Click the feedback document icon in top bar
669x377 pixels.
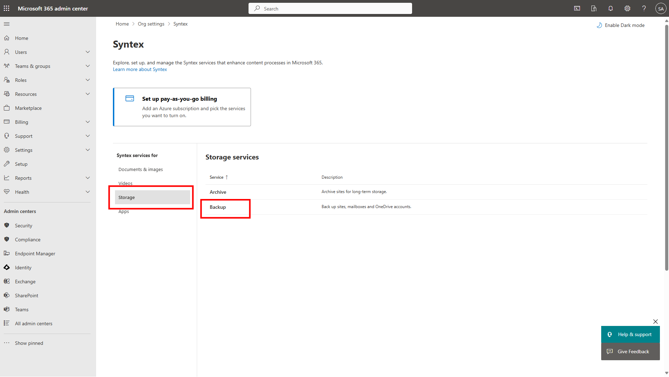pyautogui.click(x=594, y=8)
